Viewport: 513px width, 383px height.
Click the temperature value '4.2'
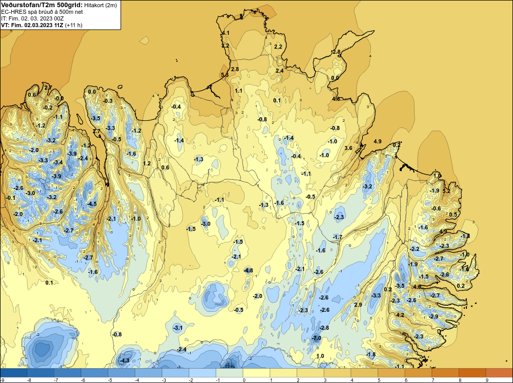(400, 315)
